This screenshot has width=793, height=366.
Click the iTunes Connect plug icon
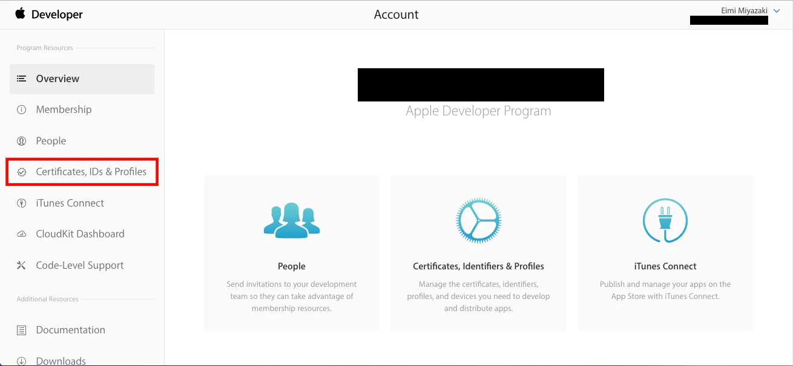click(x=665, y=220)
